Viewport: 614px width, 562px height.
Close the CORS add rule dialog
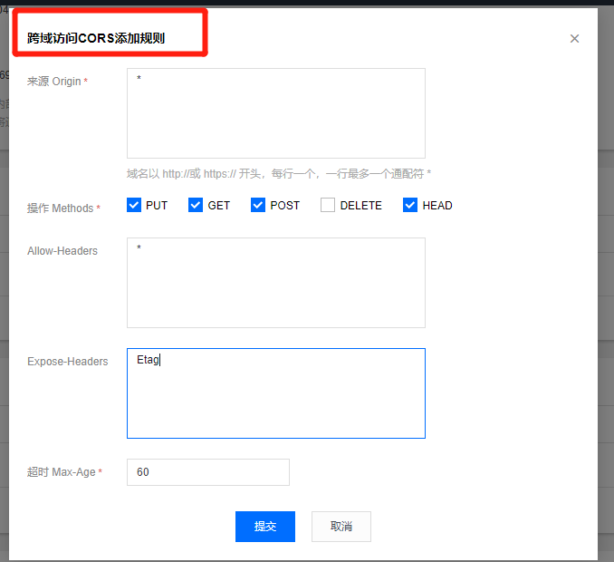point(574,38)
